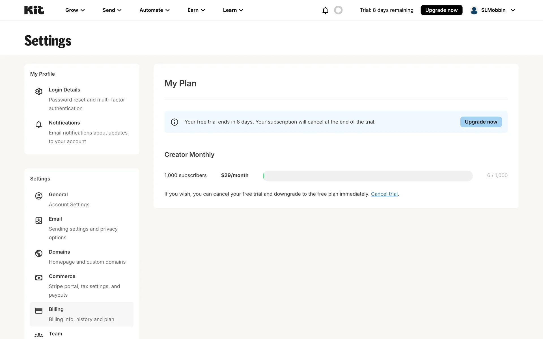543x339 pixels.
Task: Open the Automate dropdown menu
Action: pyautogui.click(x=154, y=10)
